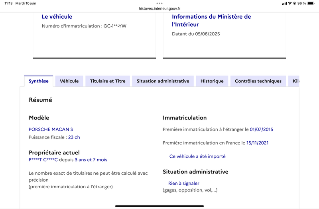The image size is (319, 209).
Task: Open the Titulaire et Titre tab
Action: click(x=108, y=81)
